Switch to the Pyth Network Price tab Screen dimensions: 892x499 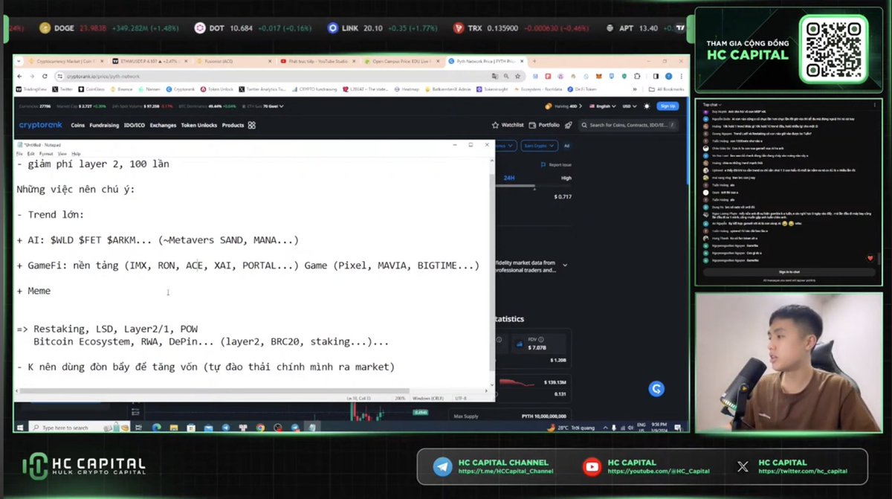[x=485, y=61]
